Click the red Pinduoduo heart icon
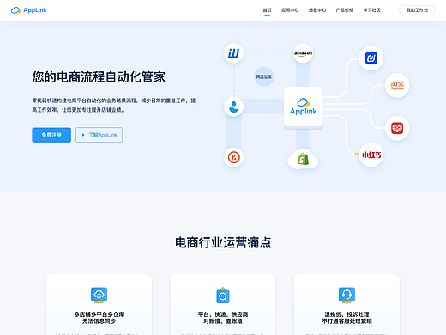 [x=397, y=128]
